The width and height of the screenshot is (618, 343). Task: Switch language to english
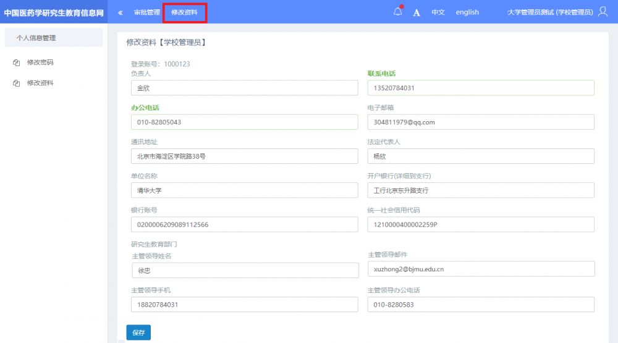467,12
